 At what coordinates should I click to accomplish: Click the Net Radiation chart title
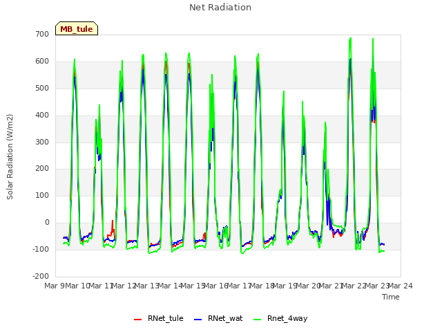coord(220,8)
